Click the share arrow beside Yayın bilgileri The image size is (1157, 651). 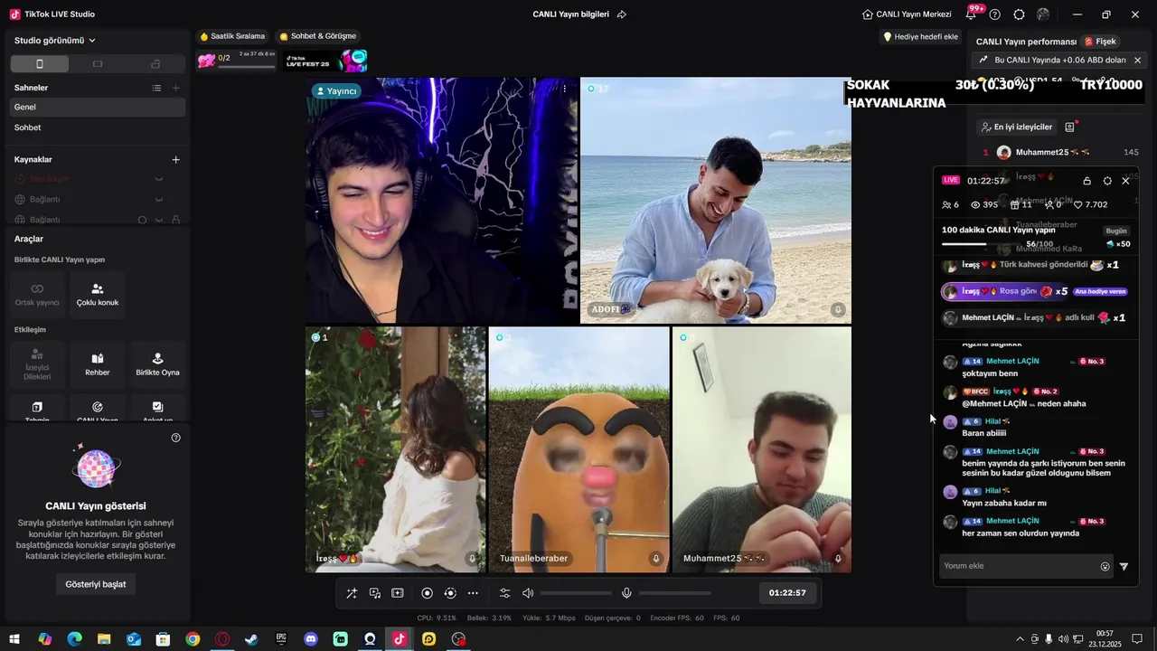click(622, 14)
